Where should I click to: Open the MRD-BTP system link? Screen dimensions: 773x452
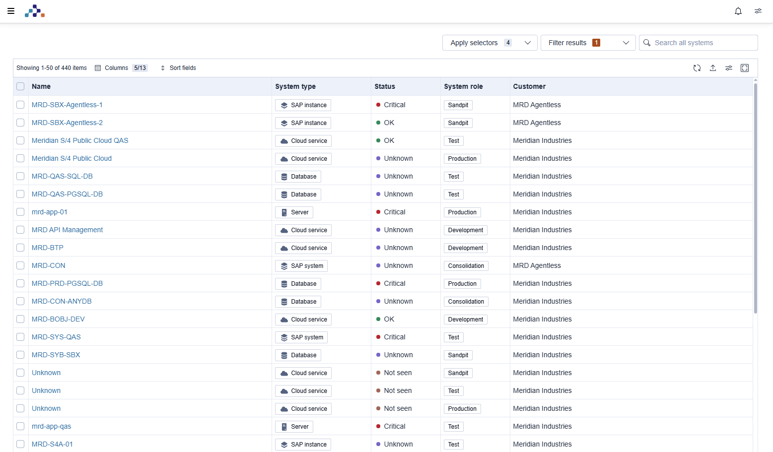click(47, 248)
